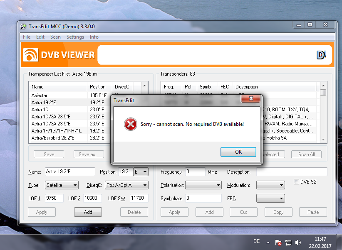Image resolution: width=342 pixels, height=250 pixels.
Task: Click the transponder list scroll-up arrow
Action: (323, 86)
